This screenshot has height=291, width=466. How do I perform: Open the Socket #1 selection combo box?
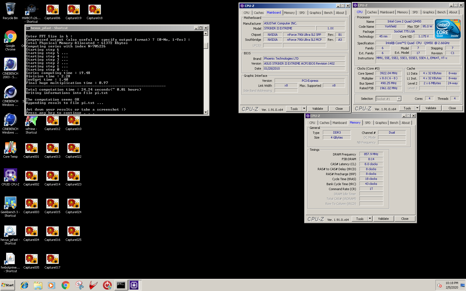click(389, 99)
